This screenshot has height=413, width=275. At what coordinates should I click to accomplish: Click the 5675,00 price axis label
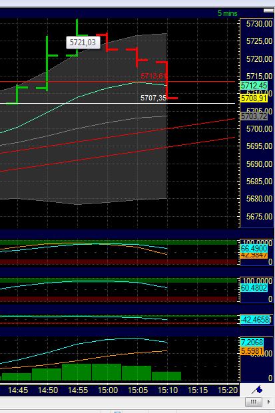(259, 217)
